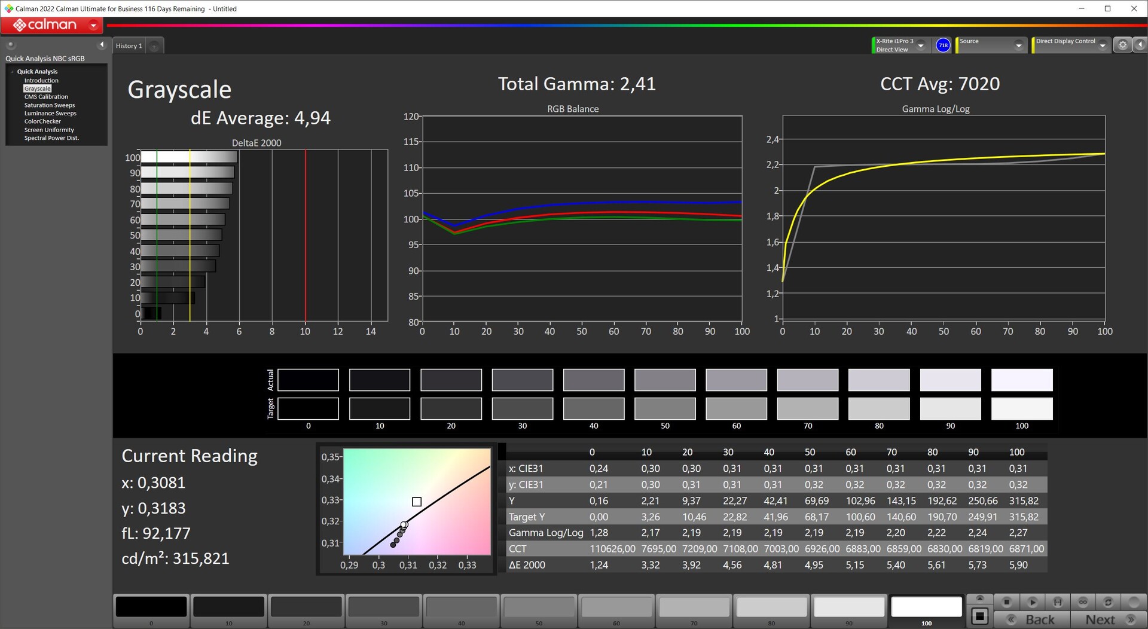Click the RGB Balance chart
Image resolution: width=1148 pixels, height=629 pixels.
tap(582, 219)
